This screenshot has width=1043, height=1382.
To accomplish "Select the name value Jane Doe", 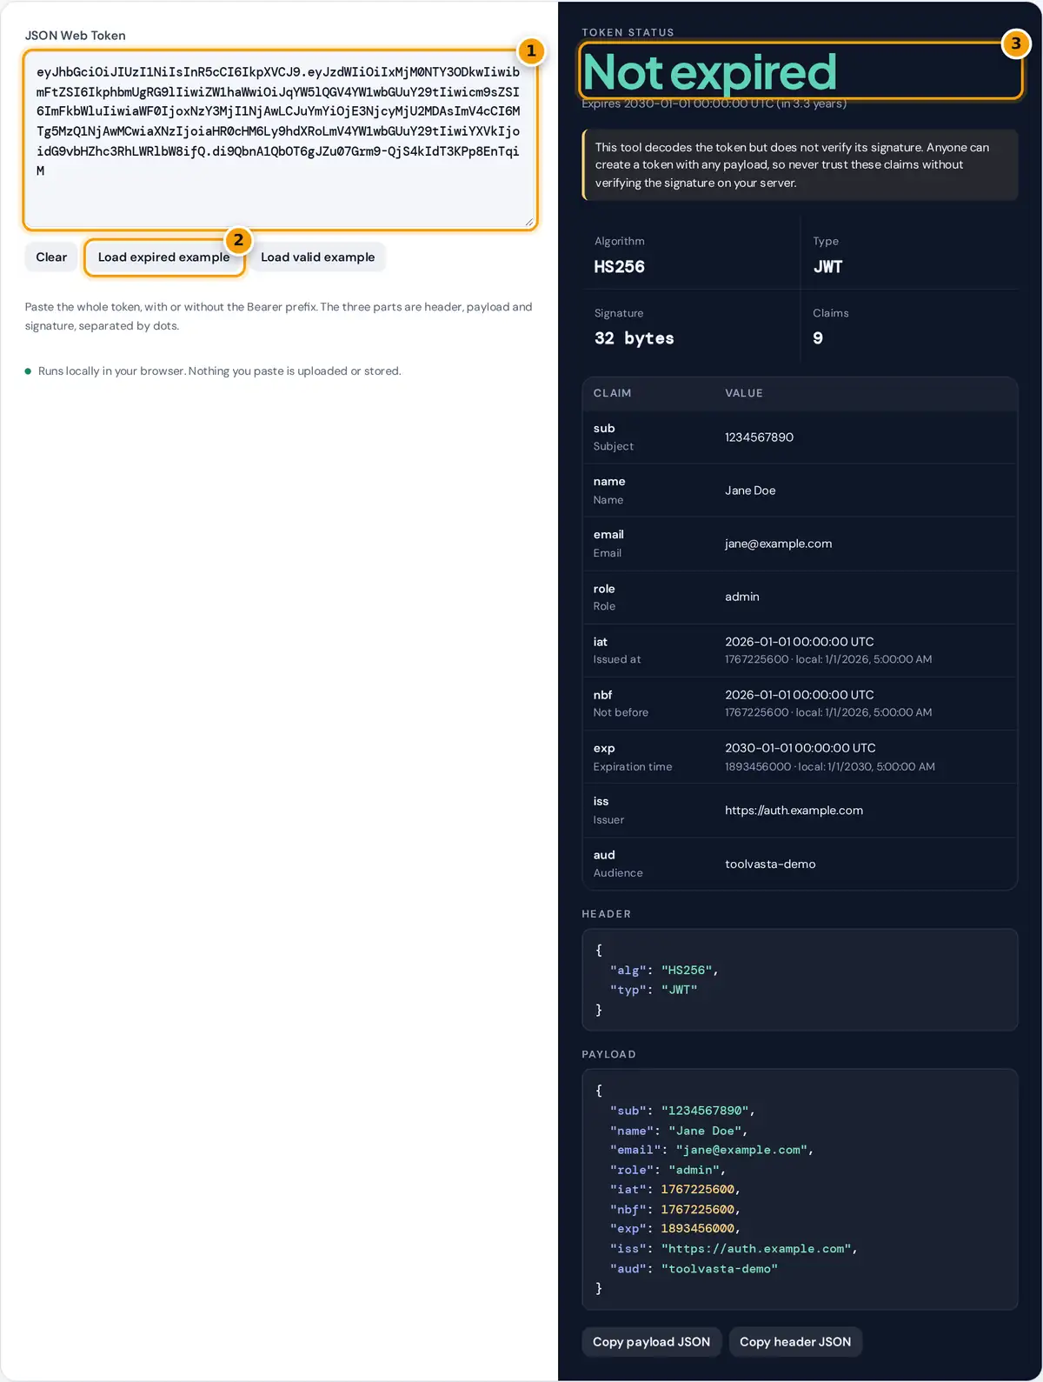I will (x=750, y=491).
